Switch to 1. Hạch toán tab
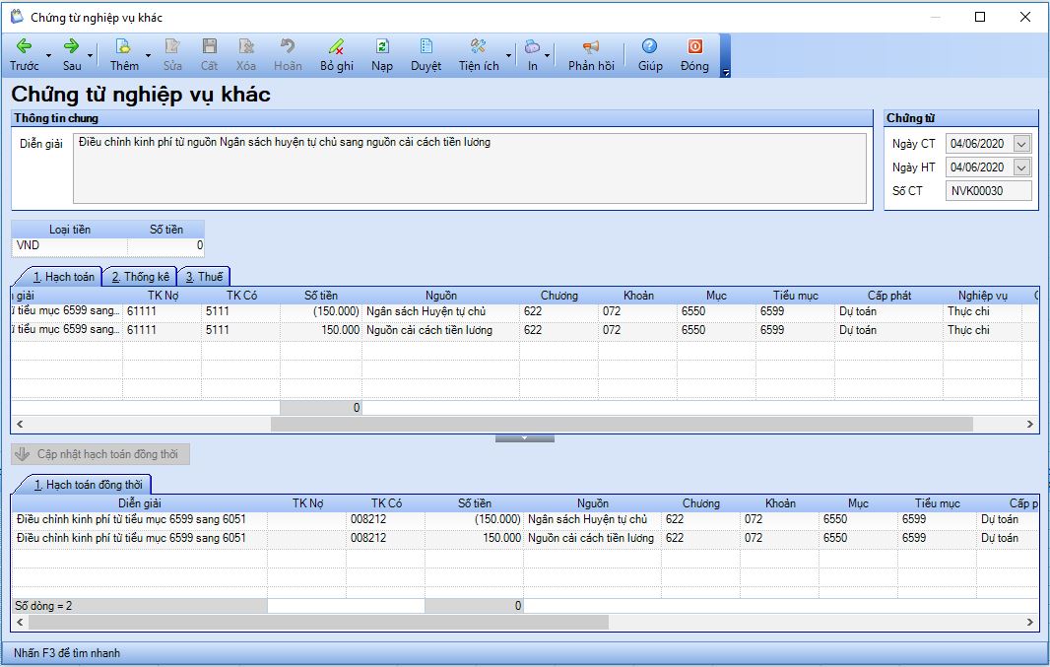The width and height of the screenshot is (1050, 667). pyautogui.click(x=64, y=277)
